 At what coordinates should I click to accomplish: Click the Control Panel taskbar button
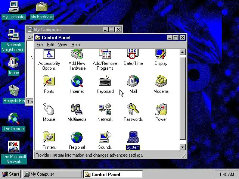pyautogui.click(x=113, y=174)
